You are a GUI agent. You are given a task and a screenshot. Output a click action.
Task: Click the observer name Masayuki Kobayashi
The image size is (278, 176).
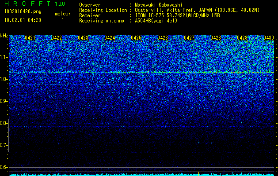click(x=159, y=5)
